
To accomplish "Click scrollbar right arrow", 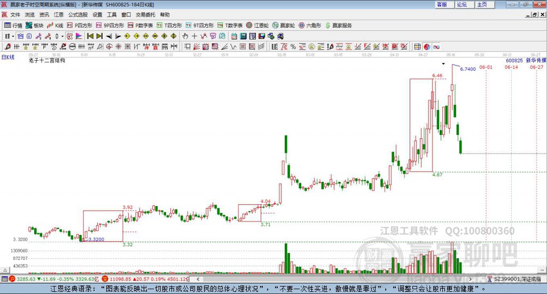I will point(470,279).
